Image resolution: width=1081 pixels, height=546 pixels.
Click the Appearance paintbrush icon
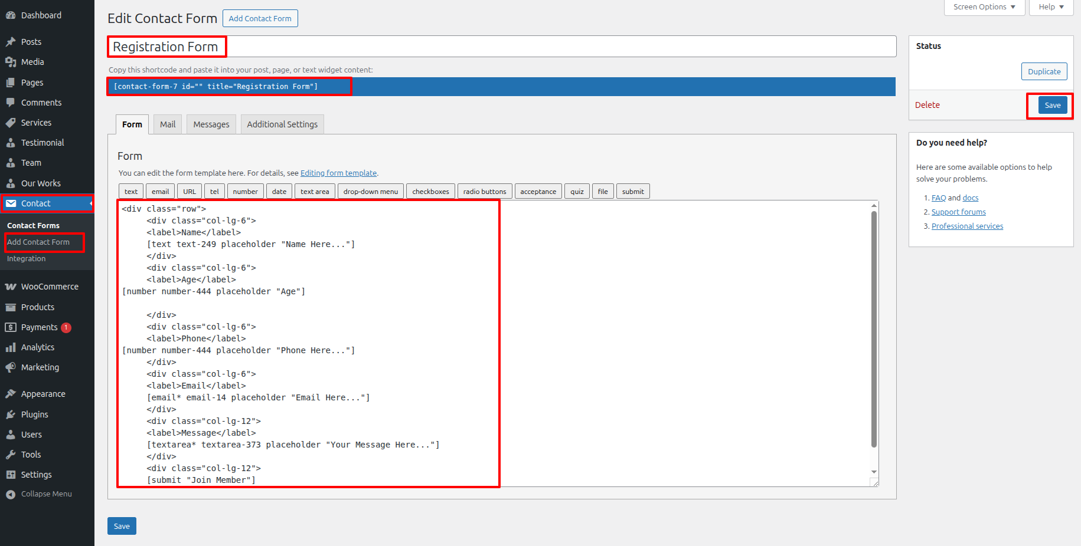click(x=11, y=394)
